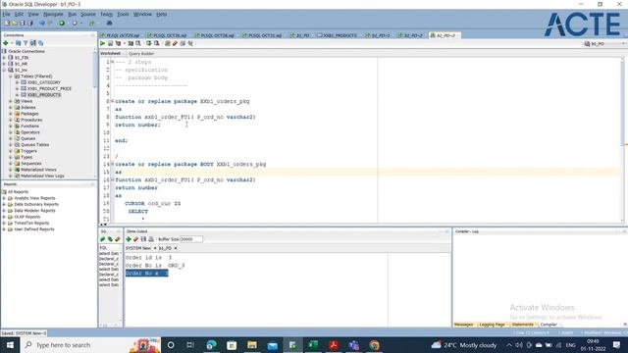Select the XXB1_PRODUCTS table in the tree

pos(44,95)
